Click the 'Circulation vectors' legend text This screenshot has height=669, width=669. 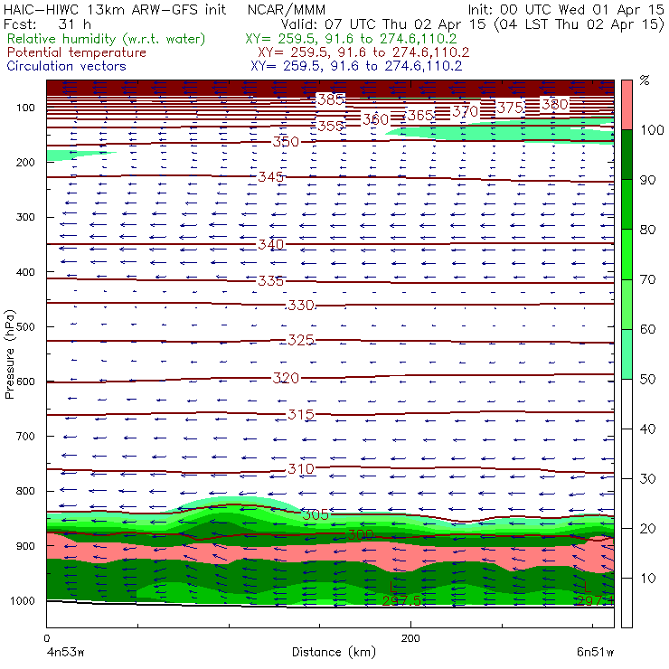pyautogui.click(x=67, y=66)
